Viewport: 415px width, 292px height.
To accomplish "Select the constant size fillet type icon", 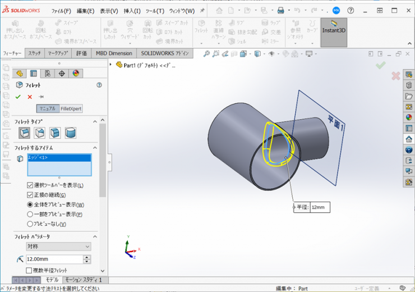I will (x=25, y=133).
